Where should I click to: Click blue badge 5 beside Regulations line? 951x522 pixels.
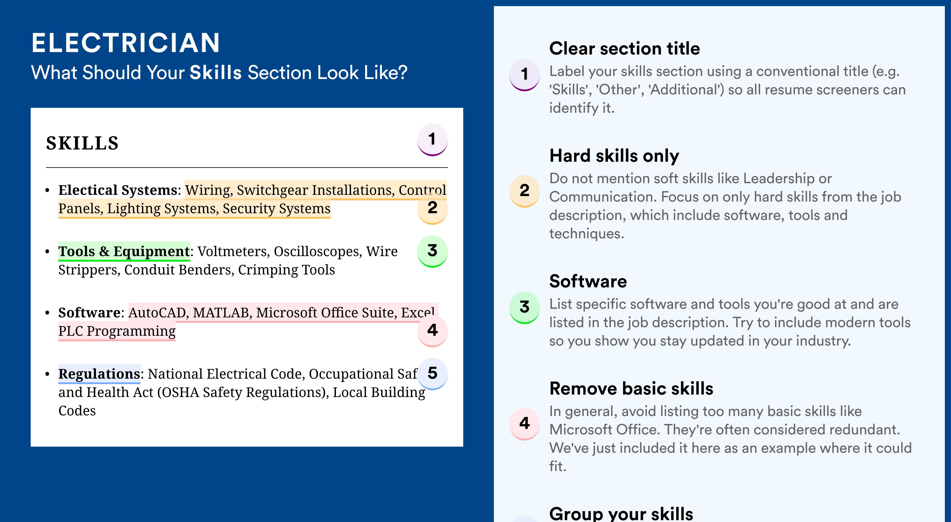pyautogui.click(x=432, y=373)
